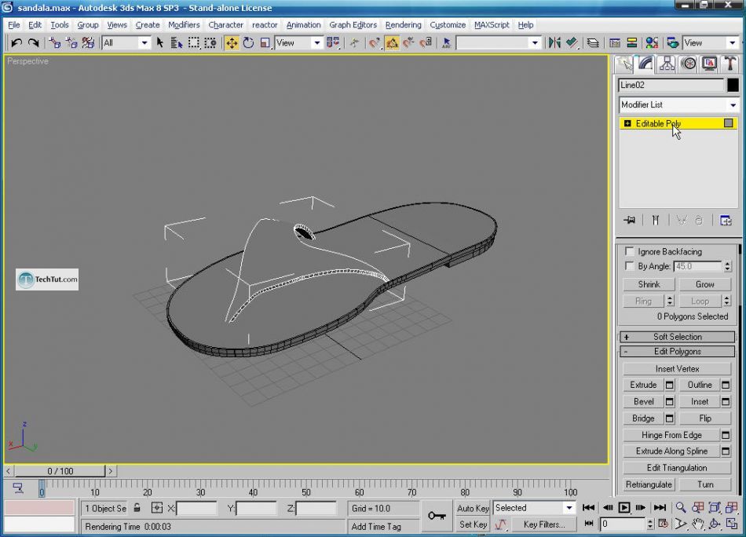Open the Extrude settings box
This screenshot has height=537, width=746.
click(x=669, y=385)
